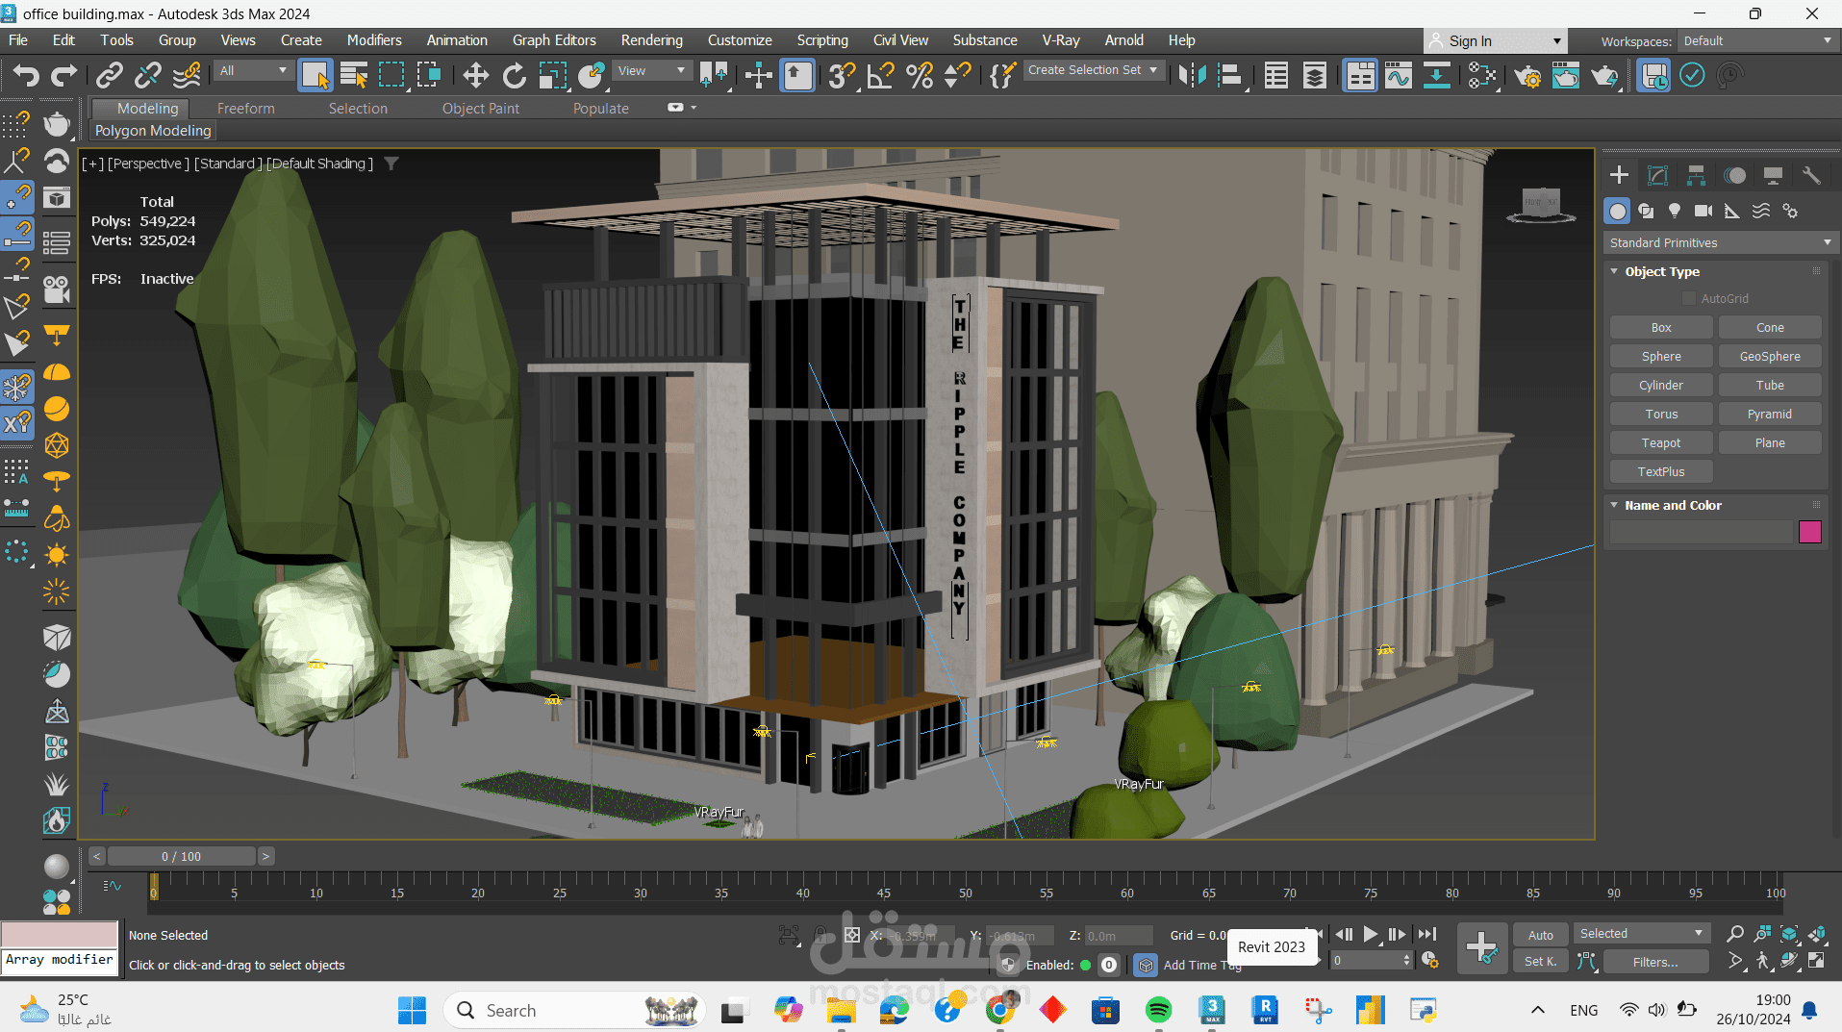The image size is (1842, 1032).
Task: Open the Selected key filter dropdown
Action: click(1641, 934)
